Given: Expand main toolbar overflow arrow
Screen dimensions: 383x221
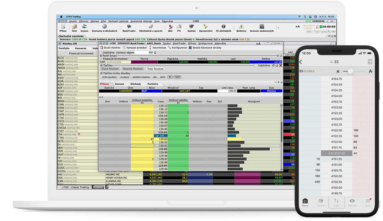Looking at the screenshot, I should click(x=278, y=28).
